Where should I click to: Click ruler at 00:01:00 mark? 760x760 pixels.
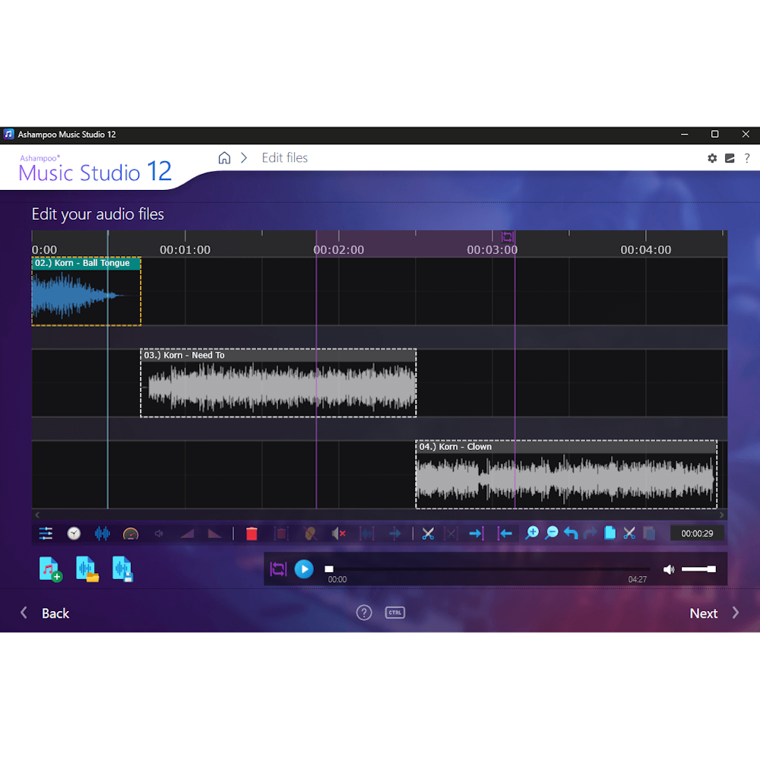[185, 249]
